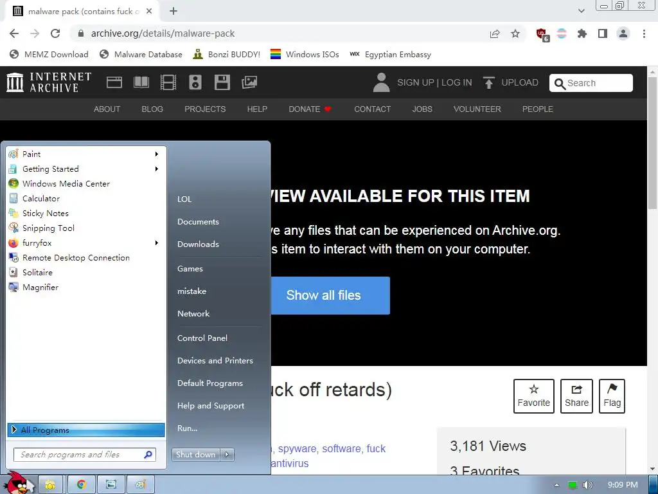Click the Favorite button

[x=534, y=396]
